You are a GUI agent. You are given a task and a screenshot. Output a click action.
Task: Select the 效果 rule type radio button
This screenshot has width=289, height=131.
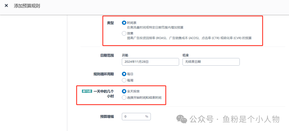click(124, 33)
